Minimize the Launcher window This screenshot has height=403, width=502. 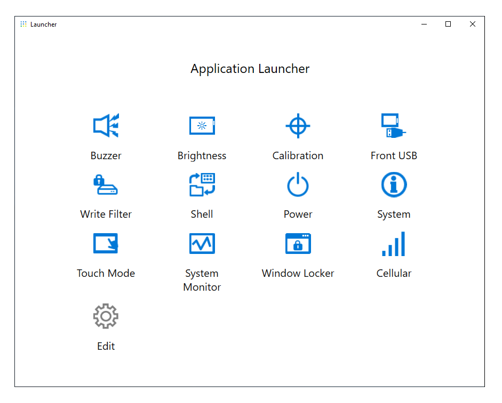(424, 24)
